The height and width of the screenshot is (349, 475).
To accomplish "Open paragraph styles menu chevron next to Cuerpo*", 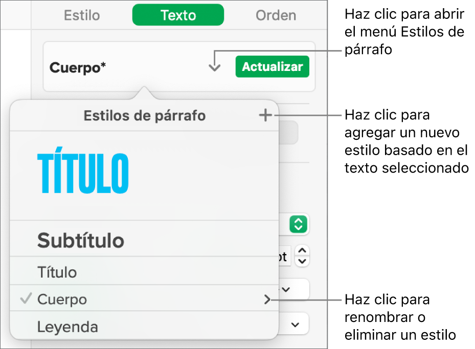I will coord(214,67).
